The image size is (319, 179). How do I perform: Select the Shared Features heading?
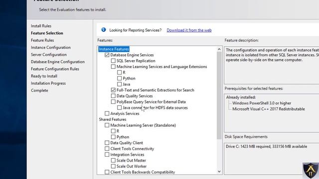tap(113, 119)
